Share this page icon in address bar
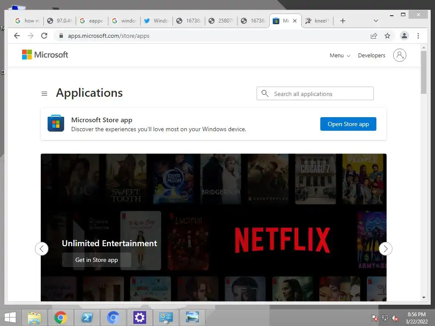Screen dimensions: 435x326 click(374, 36)
